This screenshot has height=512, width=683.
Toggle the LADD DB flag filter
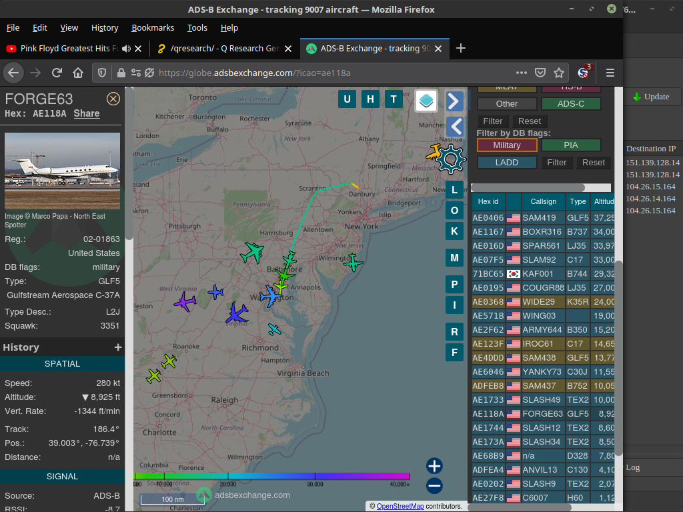tap(507, 163)
